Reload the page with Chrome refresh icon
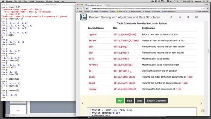This screenshot has width=211, height=119. click(x=84, y=8)
